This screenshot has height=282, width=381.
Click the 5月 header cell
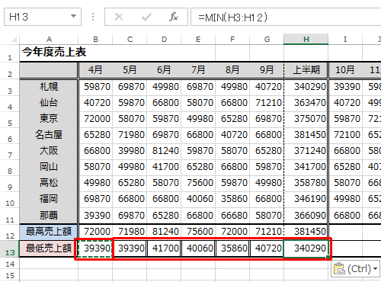pos(130,70)
